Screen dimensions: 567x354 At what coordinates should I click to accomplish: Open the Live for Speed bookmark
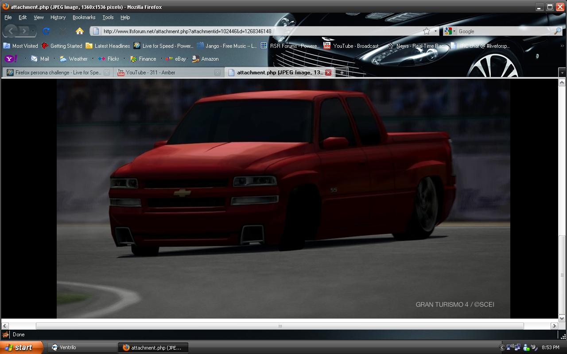[163, 46]
